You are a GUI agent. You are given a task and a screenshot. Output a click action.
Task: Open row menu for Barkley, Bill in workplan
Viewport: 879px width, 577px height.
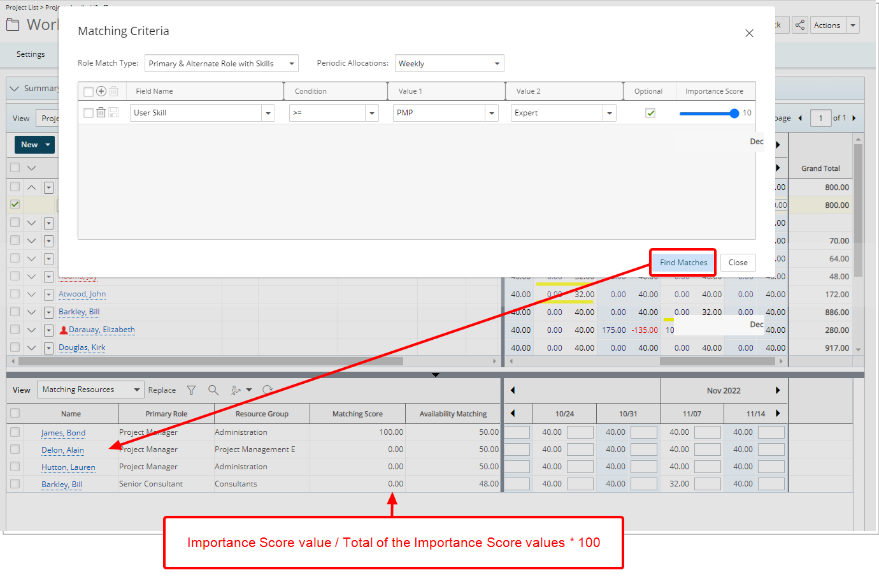point(48,312)
